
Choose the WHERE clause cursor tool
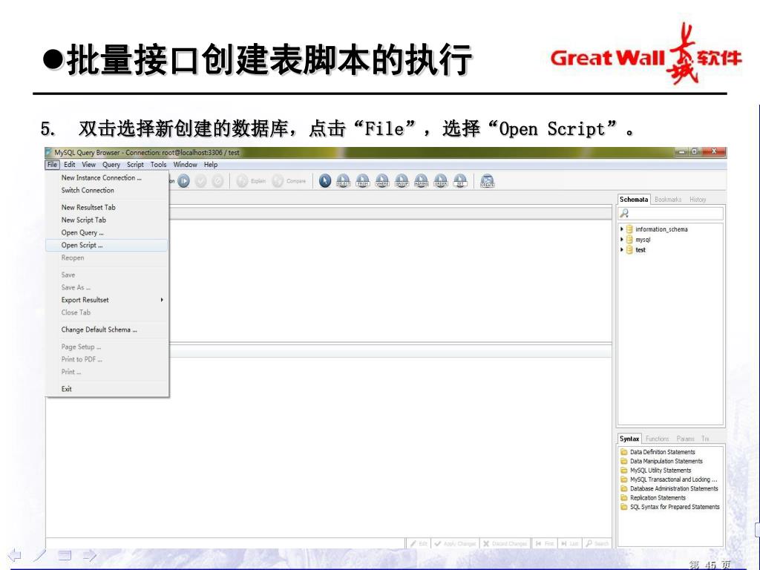(382, 181)
